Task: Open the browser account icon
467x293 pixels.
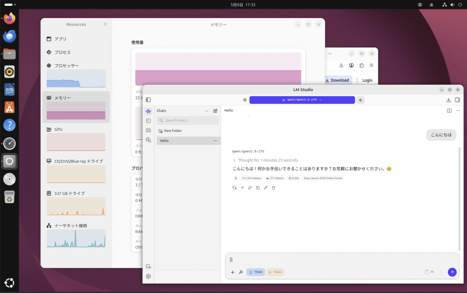Action: 351,65
